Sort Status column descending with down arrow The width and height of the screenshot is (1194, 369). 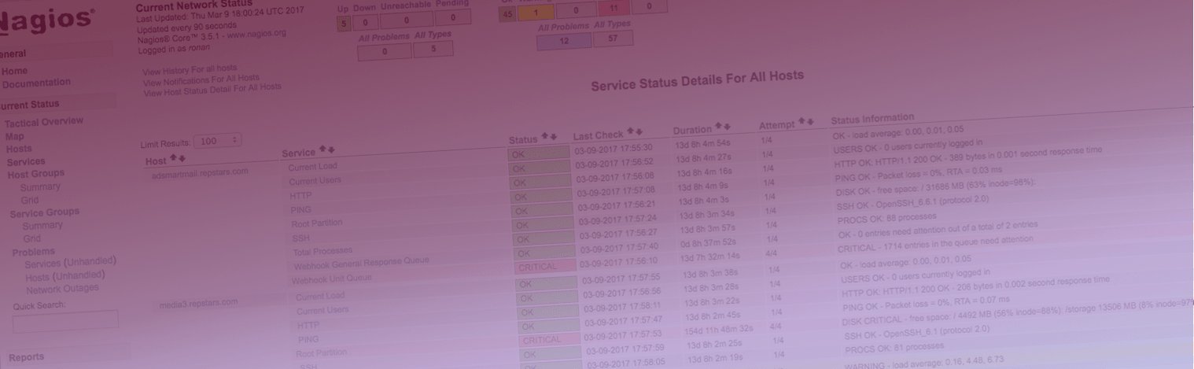(554, 138)
